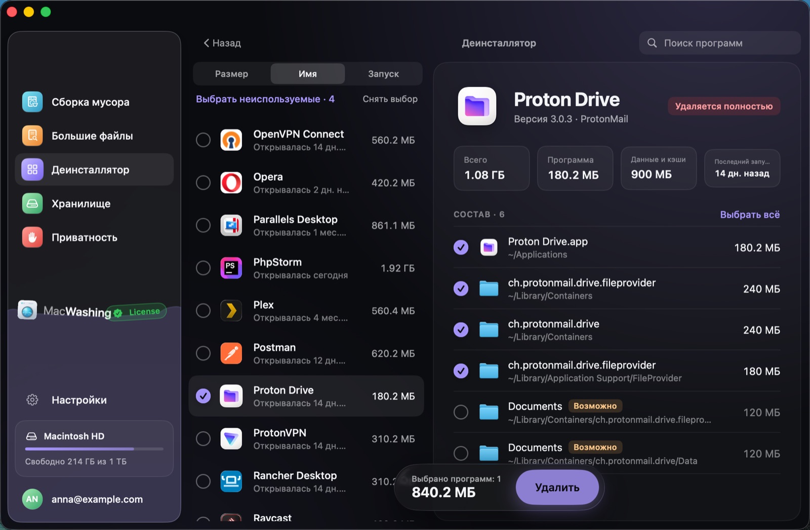Select the Деинсталлятор sidebar icon
This screenshot has width=810, height=530.
click(32, 170)
